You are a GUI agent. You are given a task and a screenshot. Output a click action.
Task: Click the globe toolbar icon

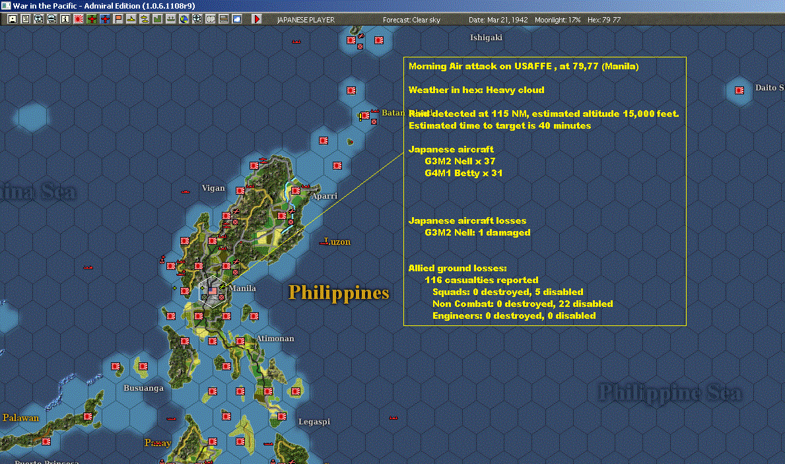point(184,19)
